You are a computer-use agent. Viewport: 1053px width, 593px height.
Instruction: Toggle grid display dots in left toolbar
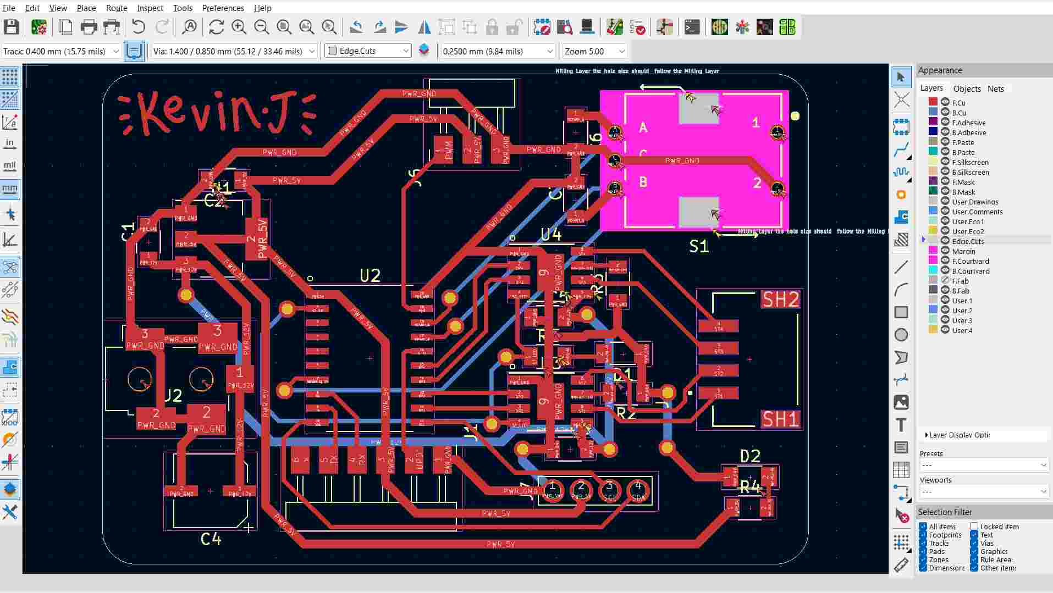tap(10, 77)
